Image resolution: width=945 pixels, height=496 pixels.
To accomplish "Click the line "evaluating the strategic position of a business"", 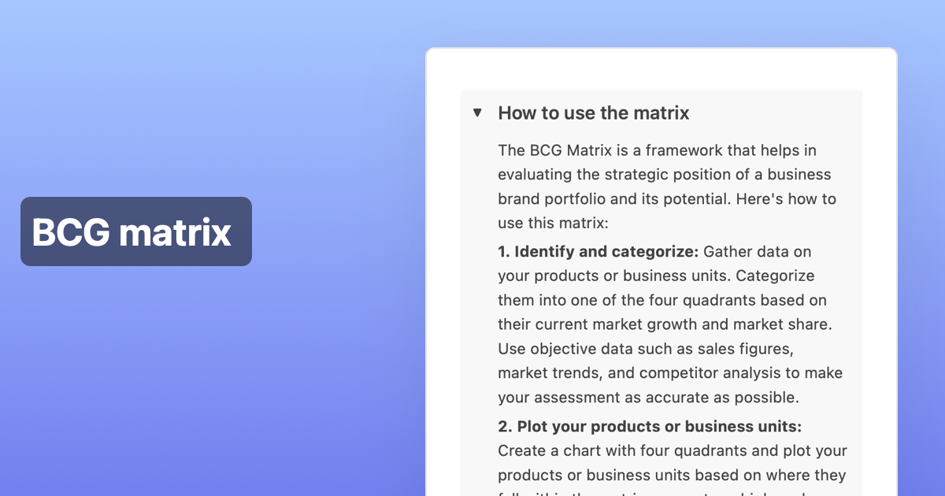I will [x=664, y=174].
